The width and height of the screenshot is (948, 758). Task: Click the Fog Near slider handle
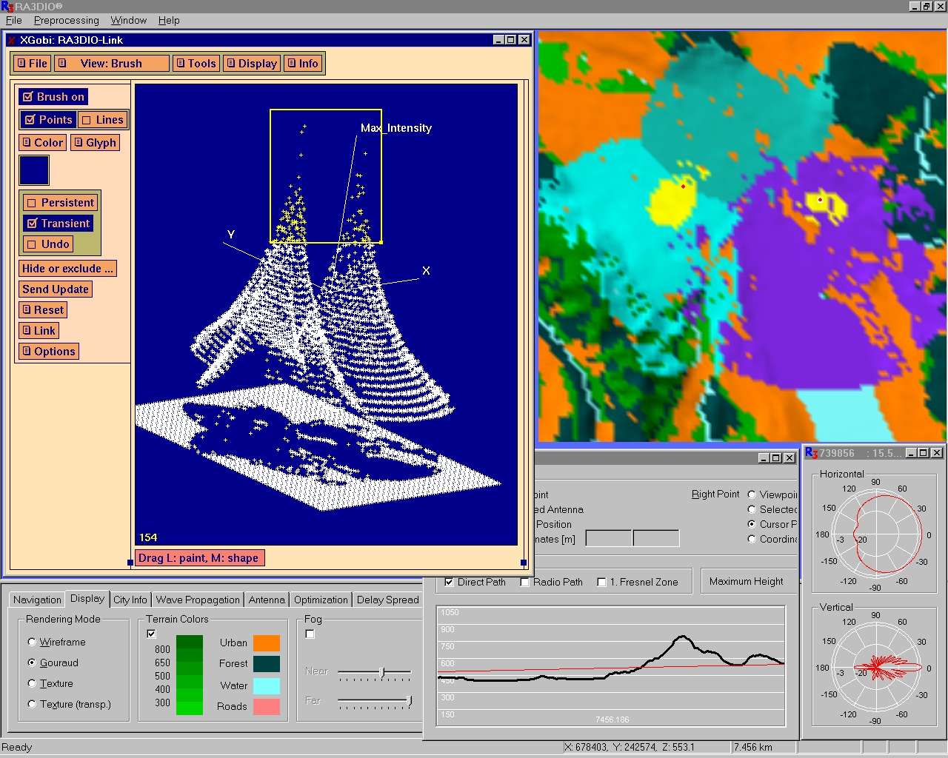(381, 672)
